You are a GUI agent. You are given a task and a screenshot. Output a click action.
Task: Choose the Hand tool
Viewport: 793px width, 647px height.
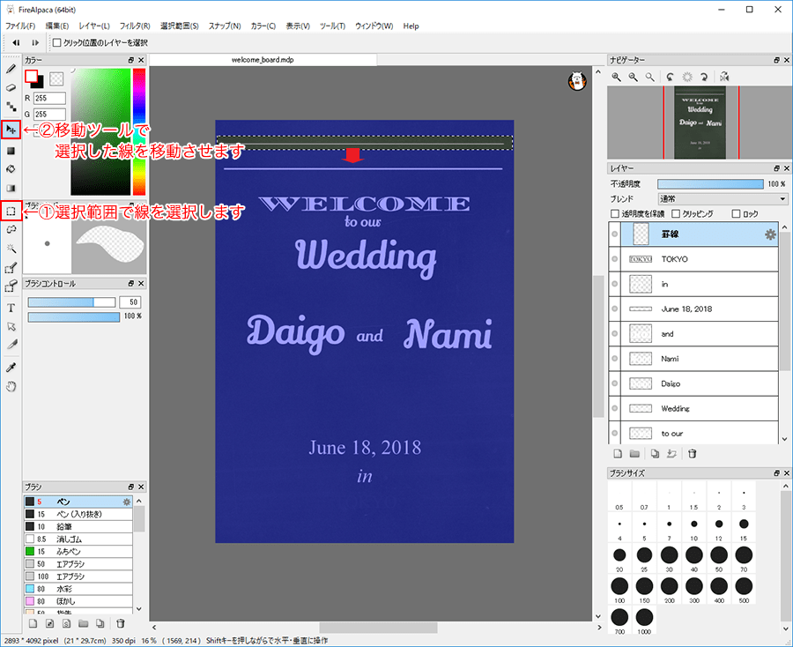(x=11, y=386)
